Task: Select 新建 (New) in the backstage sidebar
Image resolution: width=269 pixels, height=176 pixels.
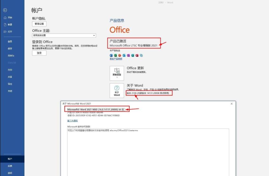Action: click(x=8, y=25)
